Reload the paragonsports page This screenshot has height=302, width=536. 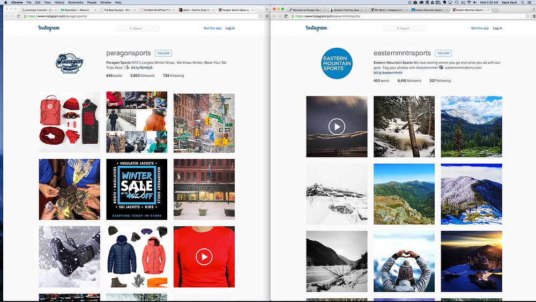(x=18, y=16)
